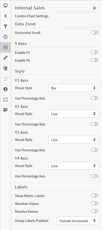Image resolution: width=102 pixels, height=230 pixels.
Task: Open Y2 Axis Visual Style dropdown
Action: 73,114
